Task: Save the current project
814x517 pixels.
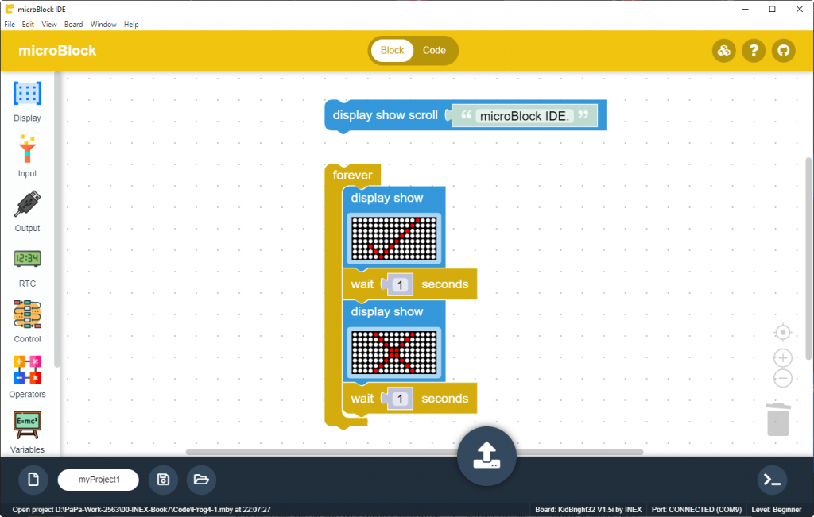Action: [163, 480]
